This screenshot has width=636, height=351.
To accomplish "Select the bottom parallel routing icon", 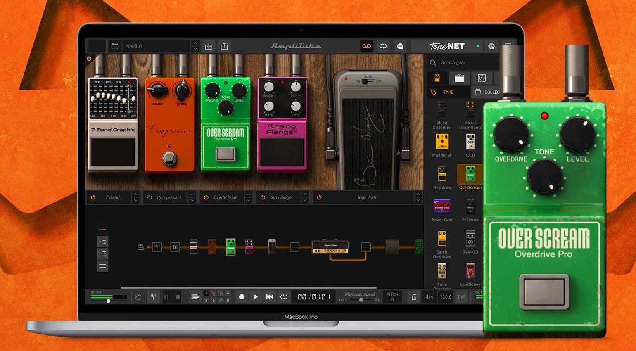I will (x=102, y=267).
